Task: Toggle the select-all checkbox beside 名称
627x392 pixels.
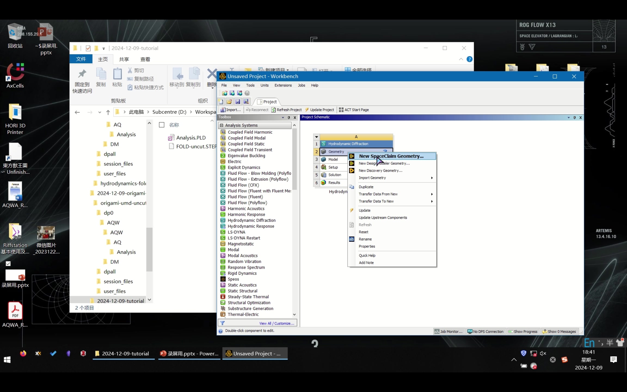Action: click(162, 125)
